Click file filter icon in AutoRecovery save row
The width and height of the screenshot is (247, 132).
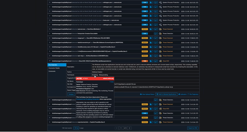pyautogui.click(x=151, y=47)
